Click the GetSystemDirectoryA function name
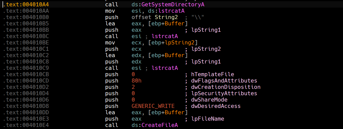The image size is (343, 129). tap(173, 5)
